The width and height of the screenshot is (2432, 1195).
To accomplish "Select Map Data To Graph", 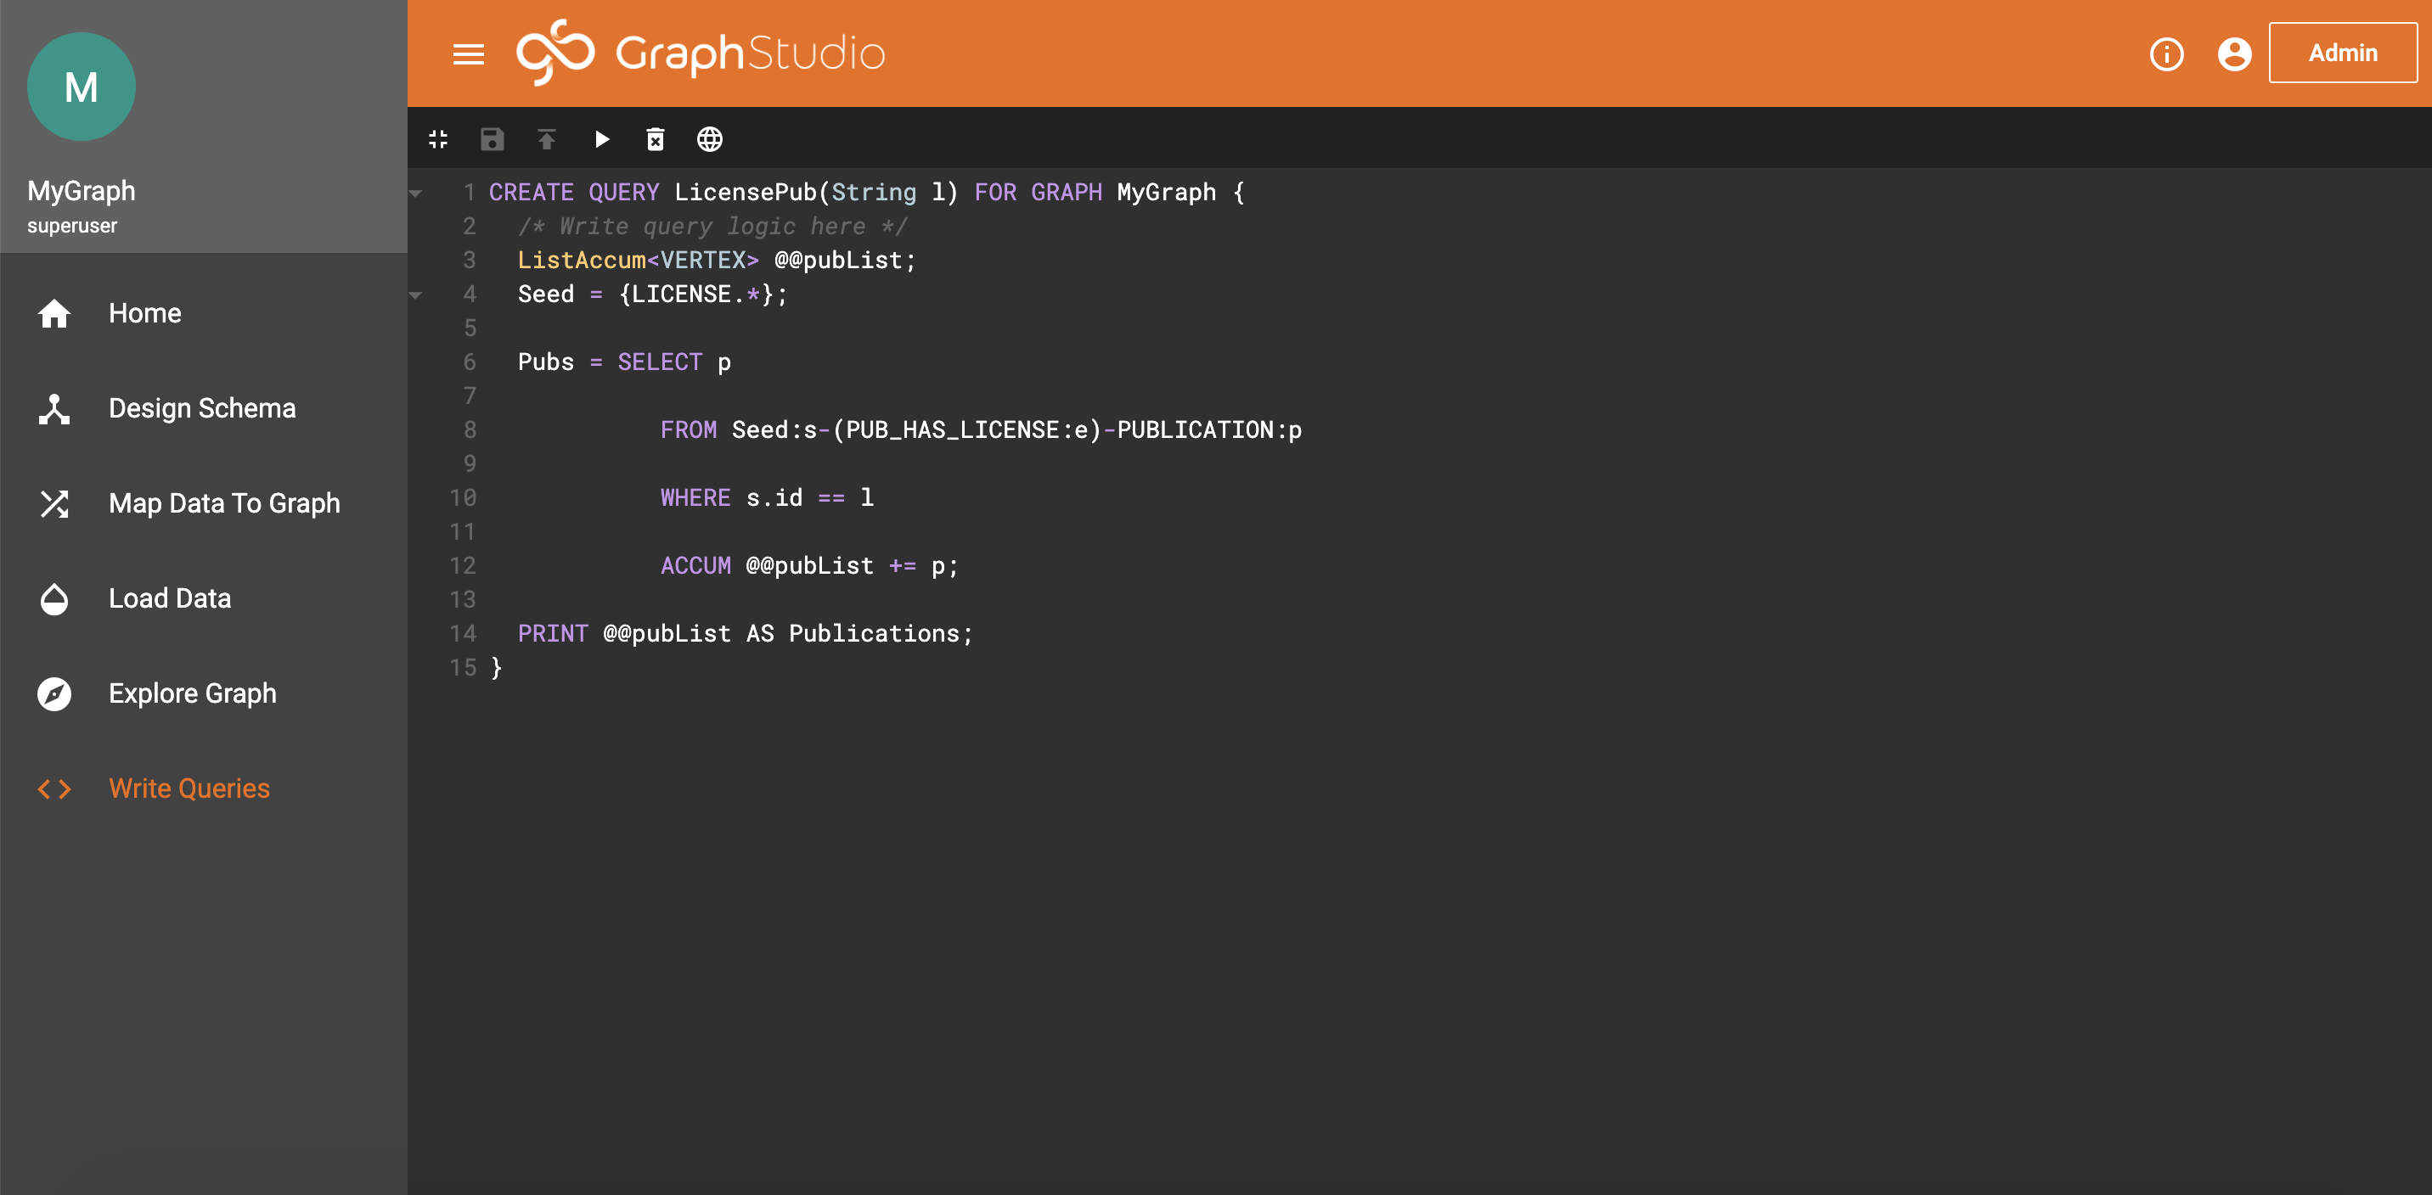I will [225, 504].
